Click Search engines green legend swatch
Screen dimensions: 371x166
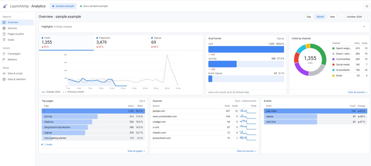tap(333, 48)
